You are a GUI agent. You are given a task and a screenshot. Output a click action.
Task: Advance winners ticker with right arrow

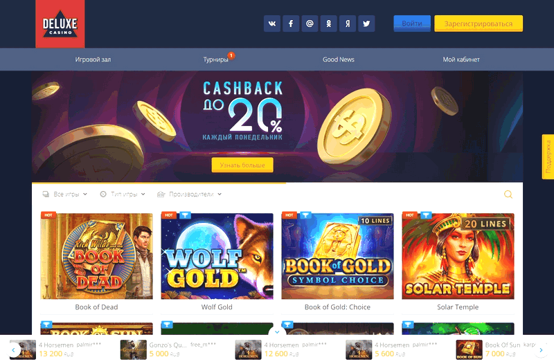[x=541, y=350]
